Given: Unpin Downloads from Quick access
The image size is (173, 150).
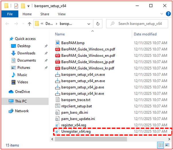Looking at the screenshot, I should click(x=46, y=53).
